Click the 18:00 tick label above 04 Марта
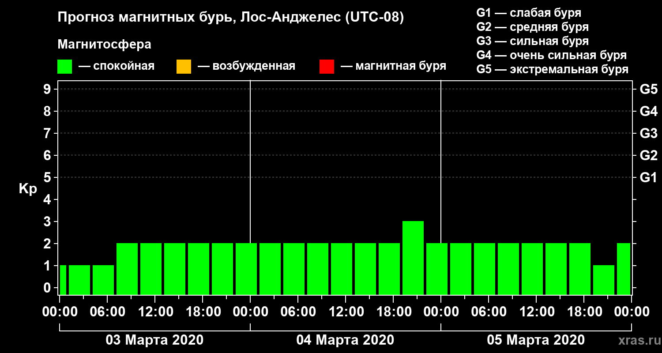This screenshot has height=353, width=662. click(x=393, y=312)
